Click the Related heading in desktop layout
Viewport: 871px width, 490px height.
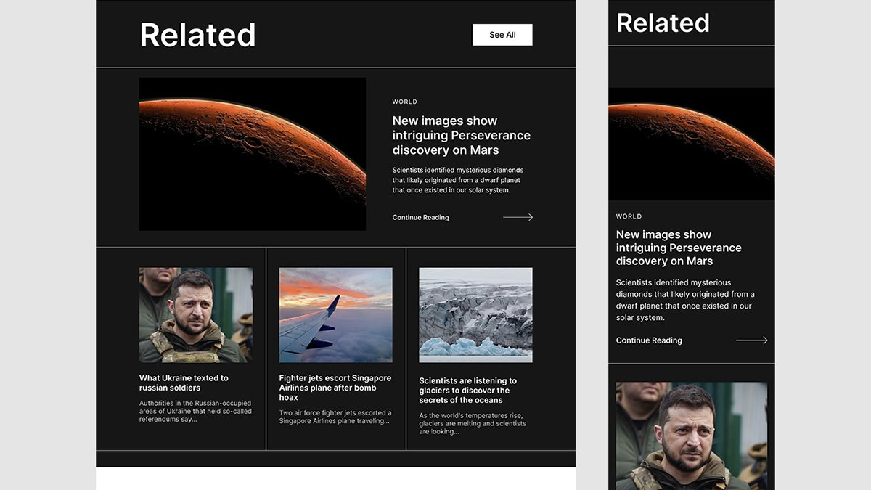click(197, 35)
